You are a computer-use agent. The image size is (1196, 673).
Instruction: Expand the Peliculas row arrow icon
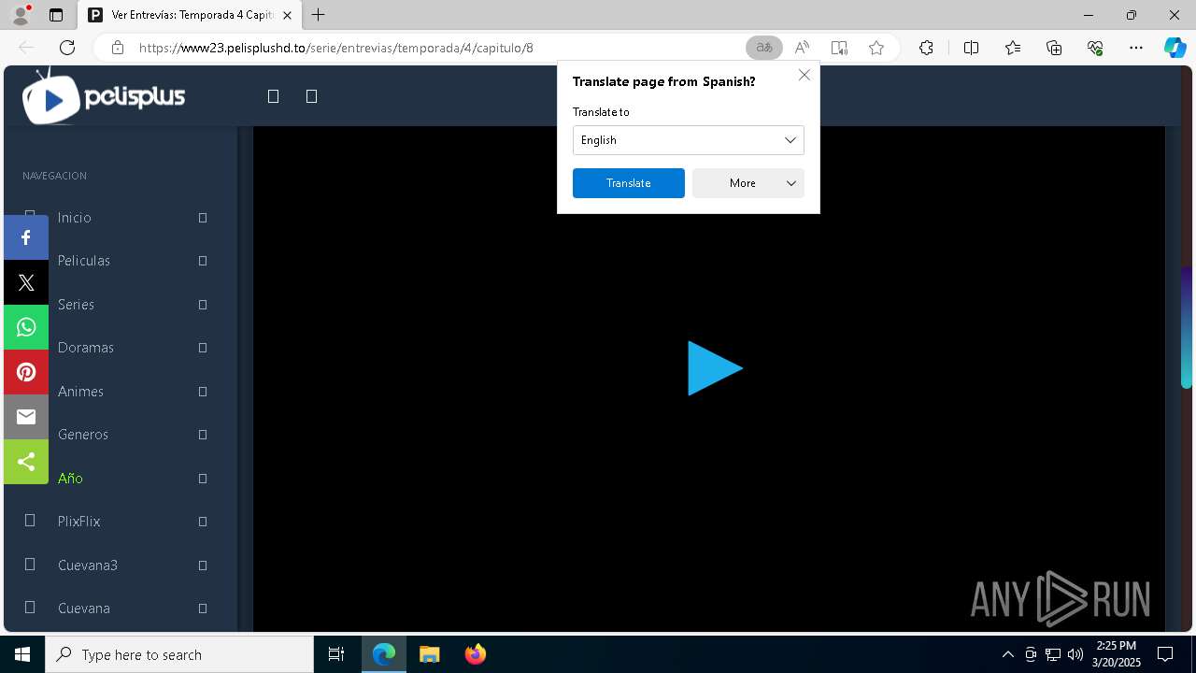203,261
